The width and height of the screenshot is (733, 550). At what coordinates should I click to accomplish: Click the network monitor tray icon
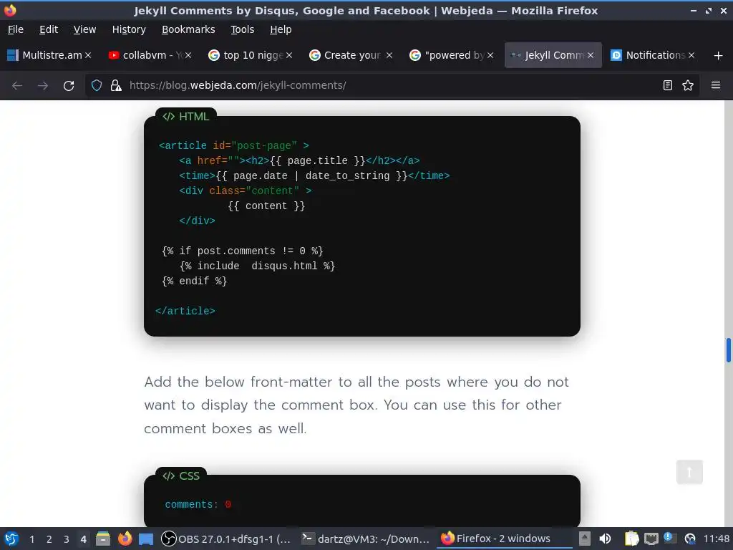(651, 539)
